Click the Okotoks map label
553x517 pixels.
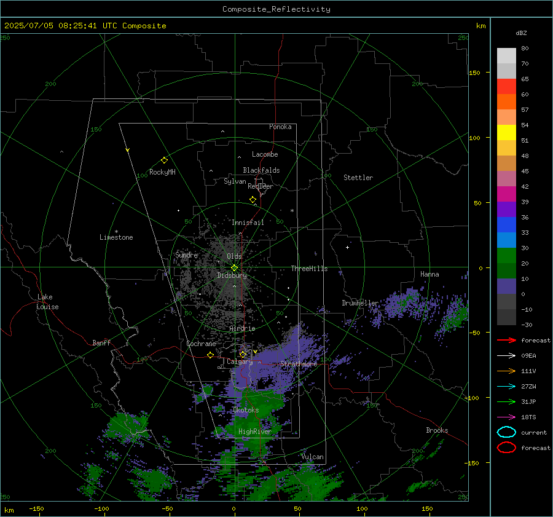[246, 410]
